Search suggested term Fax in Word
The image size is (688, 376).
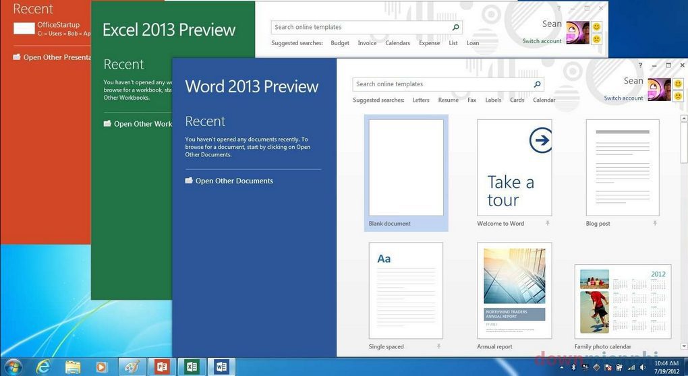471,100
